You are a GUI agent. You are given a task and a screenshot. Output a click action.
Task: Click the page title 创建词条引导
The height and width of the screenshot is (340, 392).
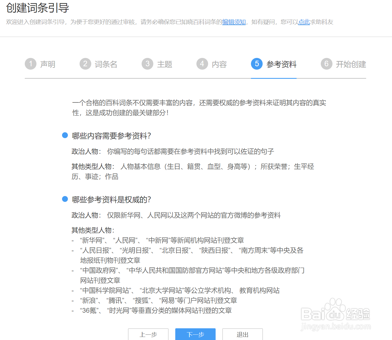38,8
